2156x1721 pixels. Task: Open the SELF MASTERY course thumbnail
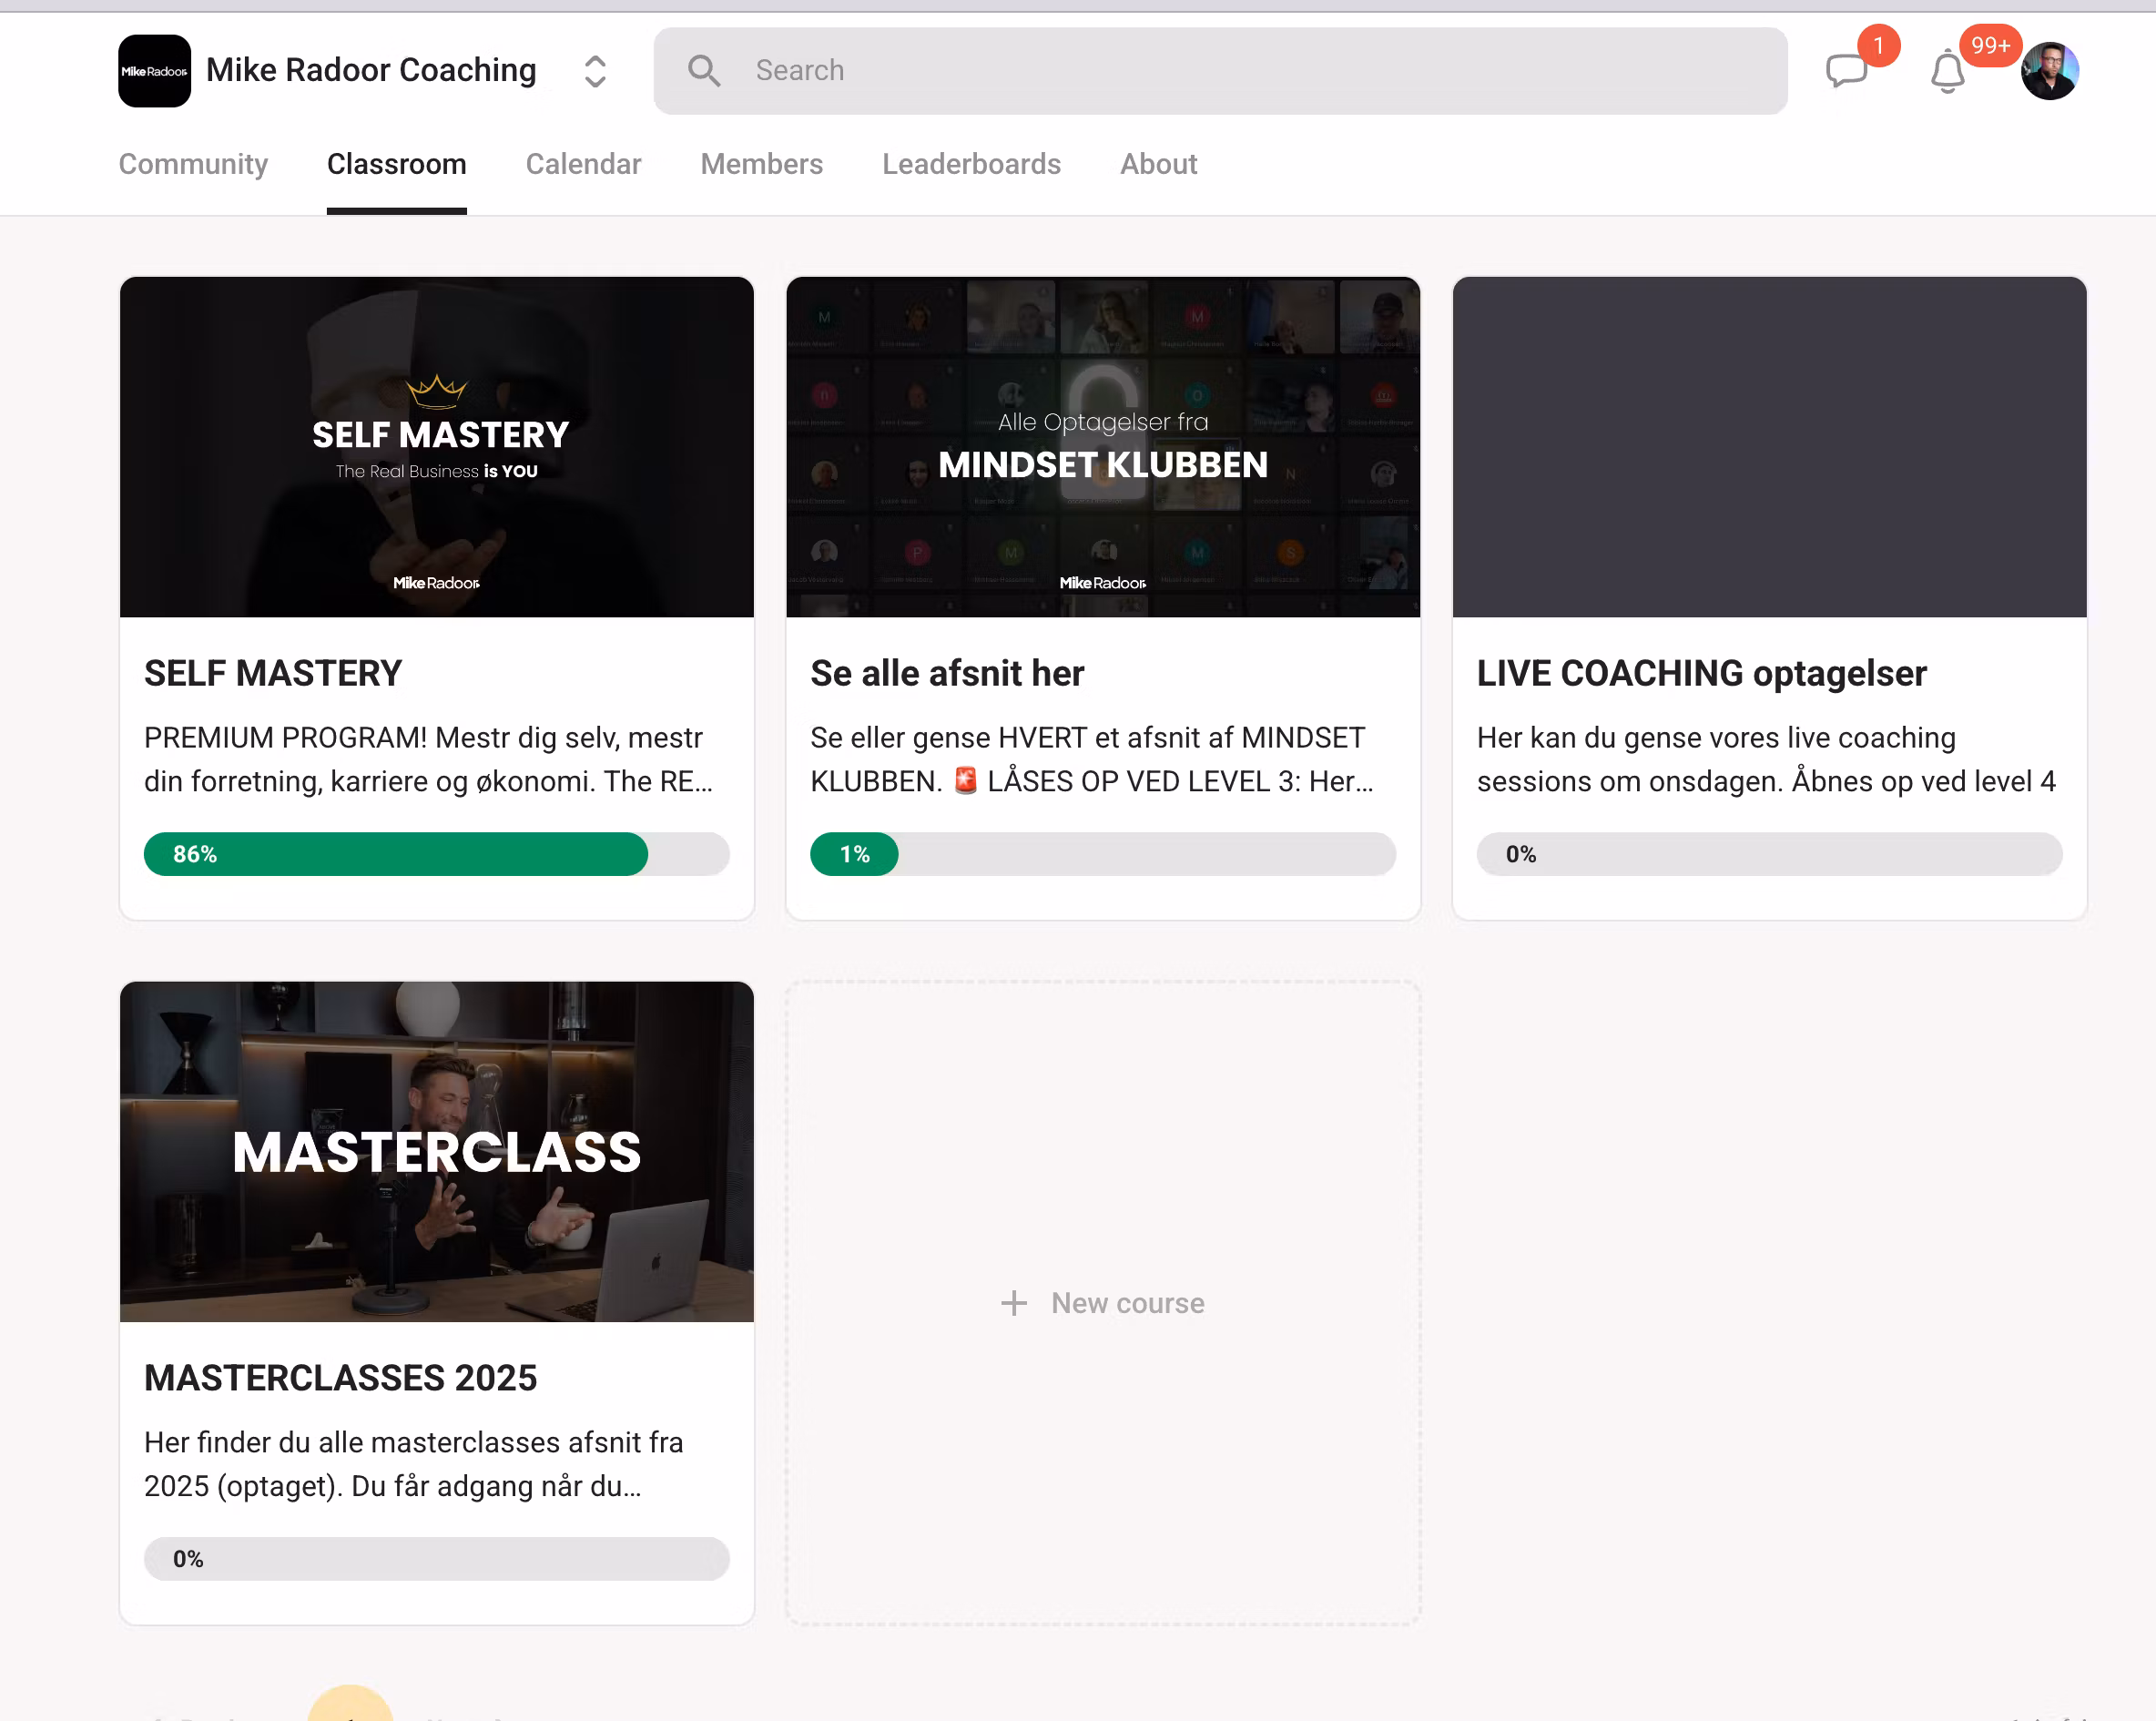pos(436,447)
